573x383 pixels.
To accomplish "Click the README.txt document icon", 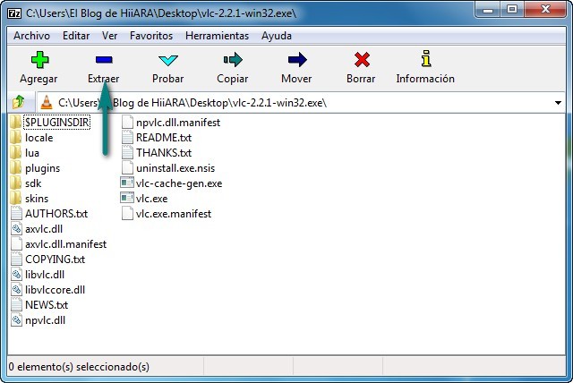I will tap(127, 138).
